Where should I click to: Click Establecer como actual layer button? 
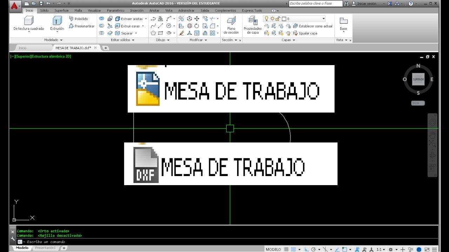tap(313, 26)
